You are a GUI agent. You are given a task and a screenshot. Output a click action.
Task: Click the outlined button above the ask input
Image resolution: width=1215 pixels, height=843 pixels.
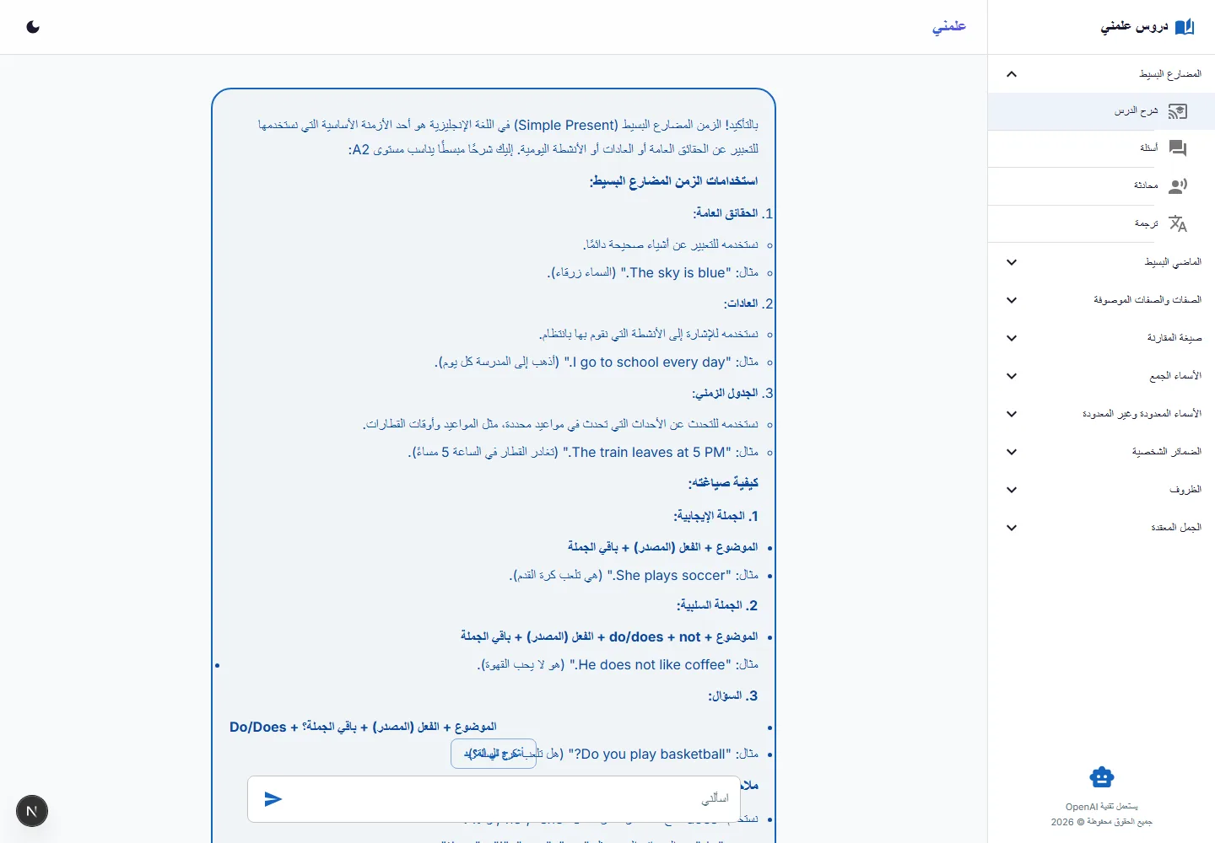[494, 754]
